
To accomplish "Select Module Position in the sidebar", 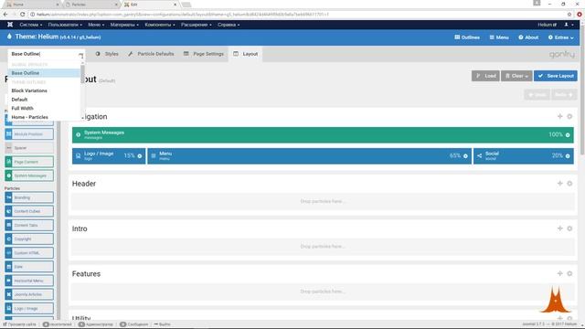I will (x=29, y=134).
